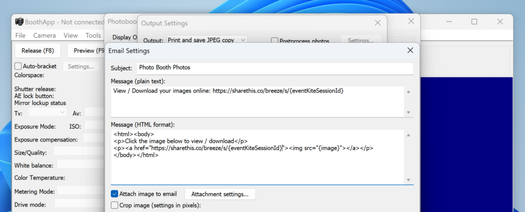Click the HTML message box scroll-down arrow

pos(408,180)
